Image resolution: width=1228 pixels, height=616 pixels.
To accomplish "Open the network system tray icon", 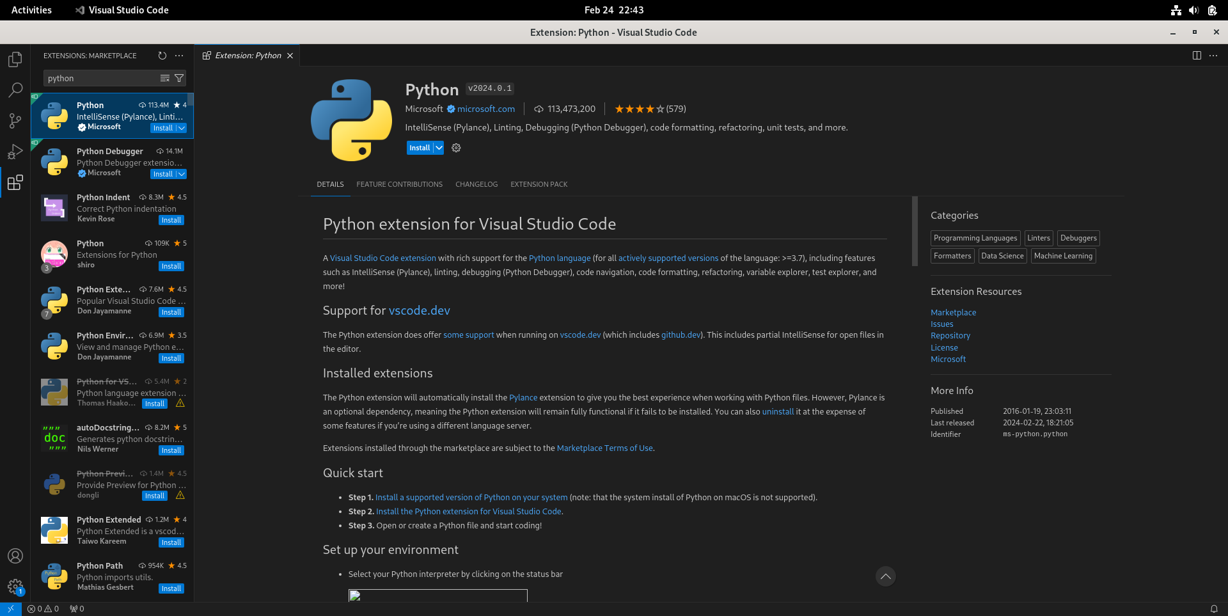I will click(x=1176, y=10).
